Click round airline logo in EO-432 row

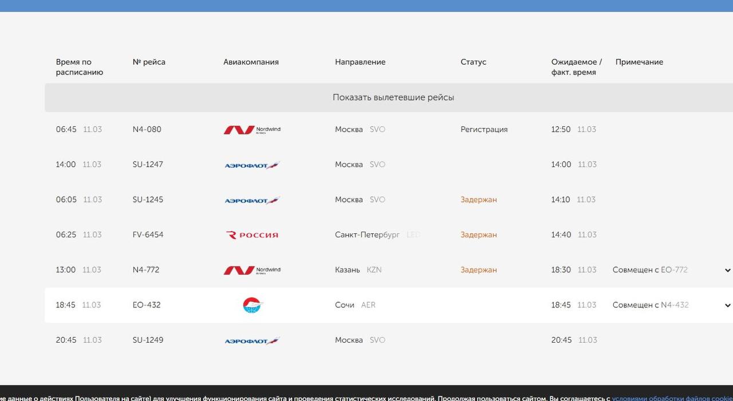tap(252, 305)
